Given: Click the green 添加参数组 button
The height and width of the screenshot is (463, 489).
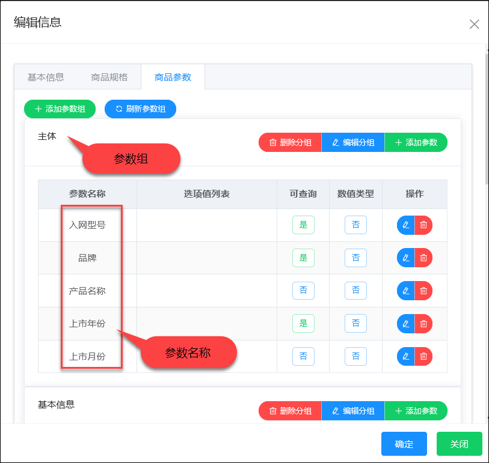Looking at the screenshot, I should pyautogui.click(x=60, y=109).
